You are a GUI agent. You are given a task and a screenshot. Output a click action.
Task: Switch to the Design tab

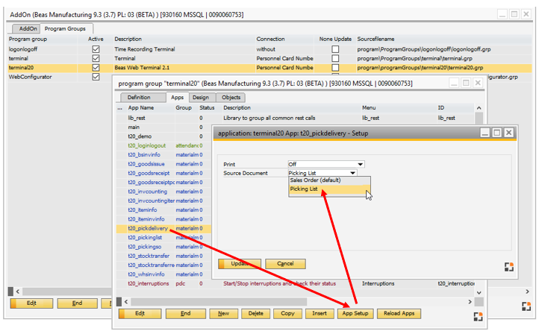[200, 98]
